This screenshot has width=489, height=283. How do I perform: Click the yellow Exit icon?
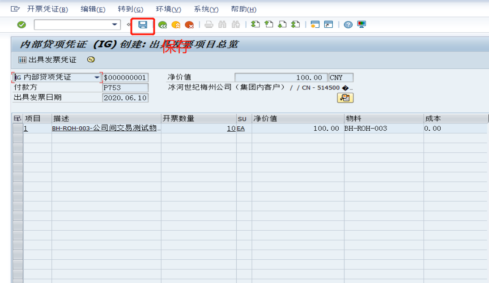[176, 25]
